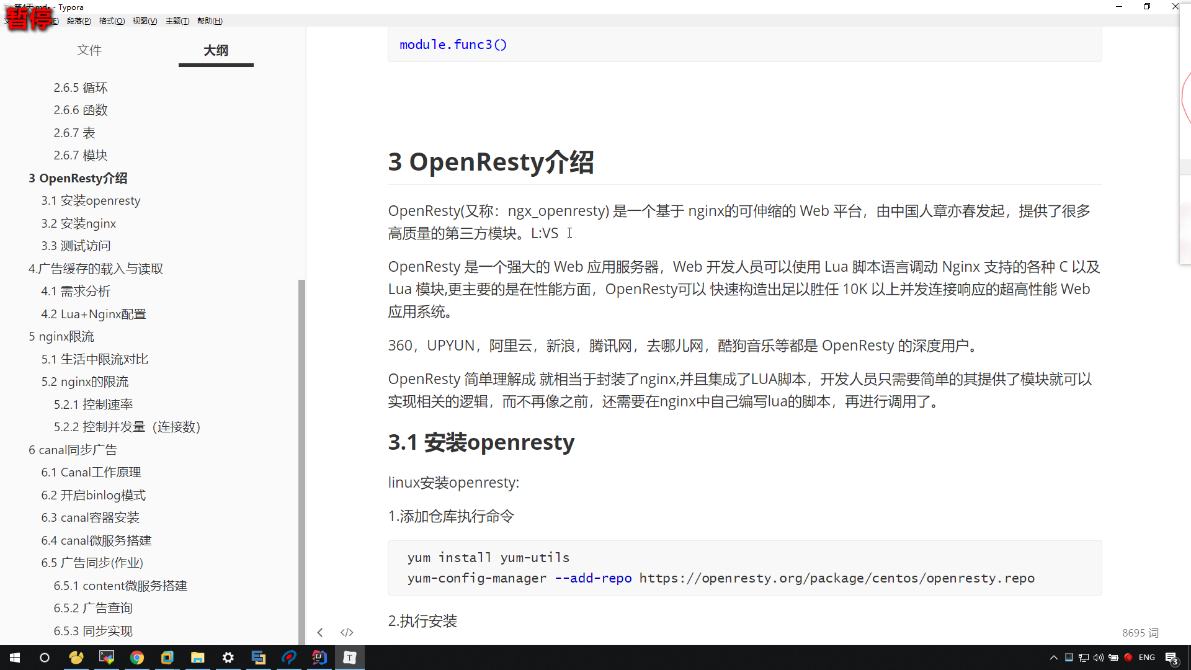Open the 格式(O) menu
Viewport: 1191px width, 670px height.
pyautogui.click(x=112, y=21)
